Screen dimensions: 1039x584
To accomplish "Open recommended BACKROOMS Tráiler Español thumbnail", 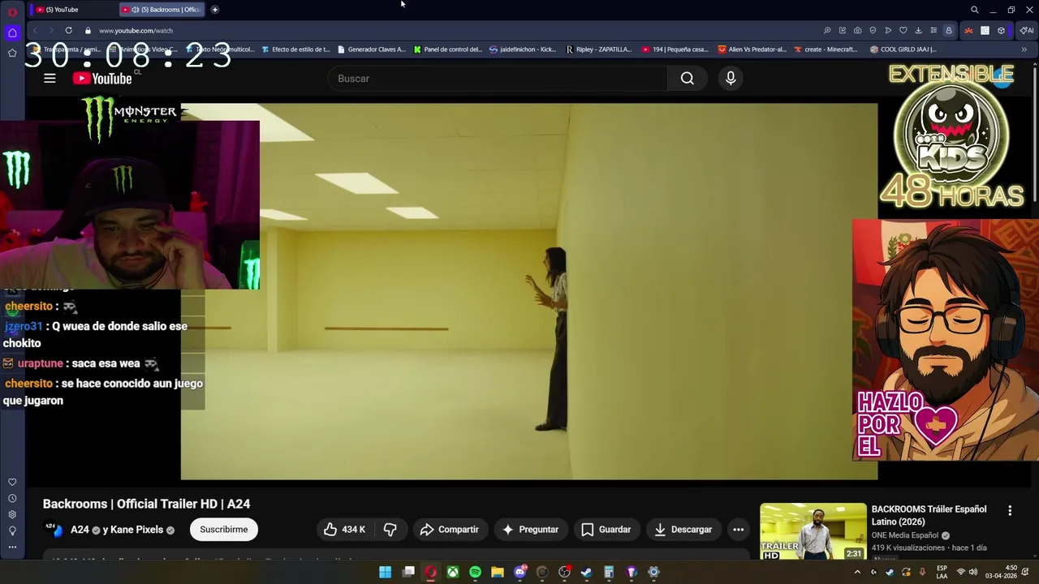I will coord(813,531).
